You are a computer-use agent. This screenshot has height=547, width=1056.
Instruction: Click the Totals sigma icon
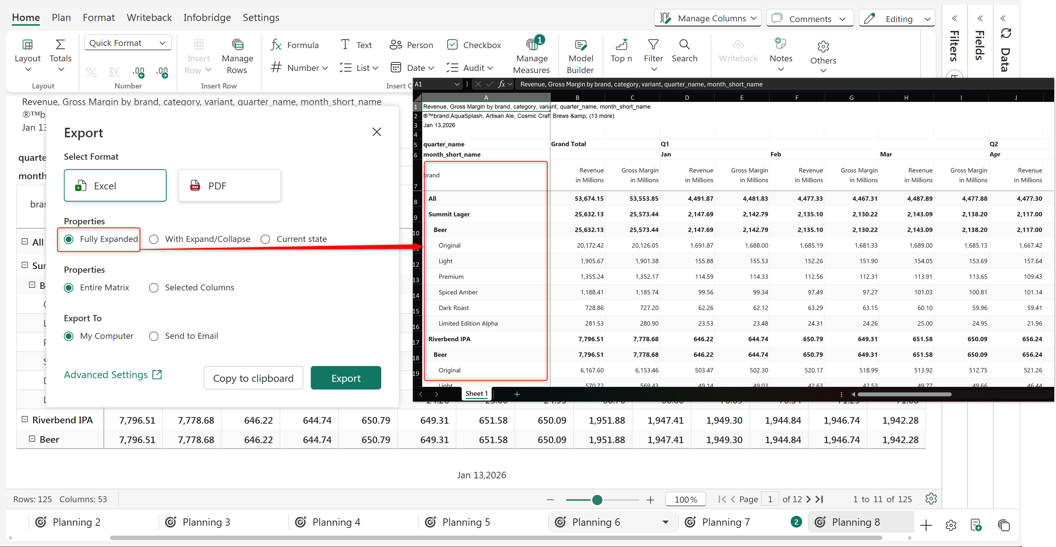click(60, 44)
